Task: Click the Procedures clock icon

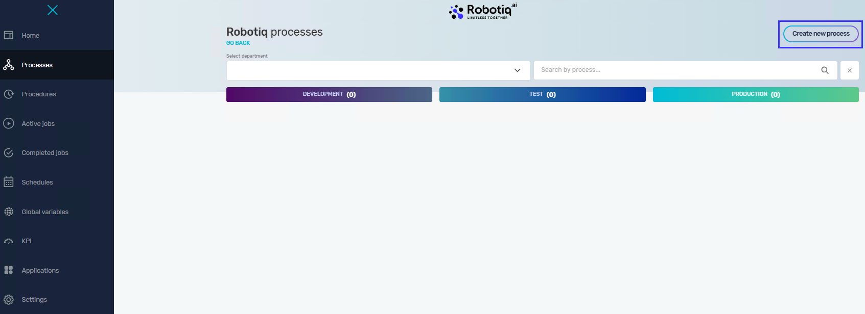Action: point(9,94)
